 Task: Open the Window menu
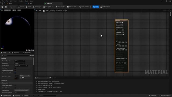(x=21, y=1)
